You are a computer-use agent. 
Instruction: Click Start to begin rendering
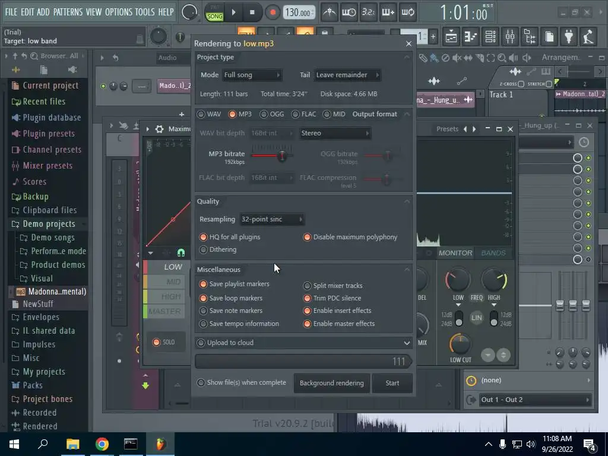click(392, 383)
